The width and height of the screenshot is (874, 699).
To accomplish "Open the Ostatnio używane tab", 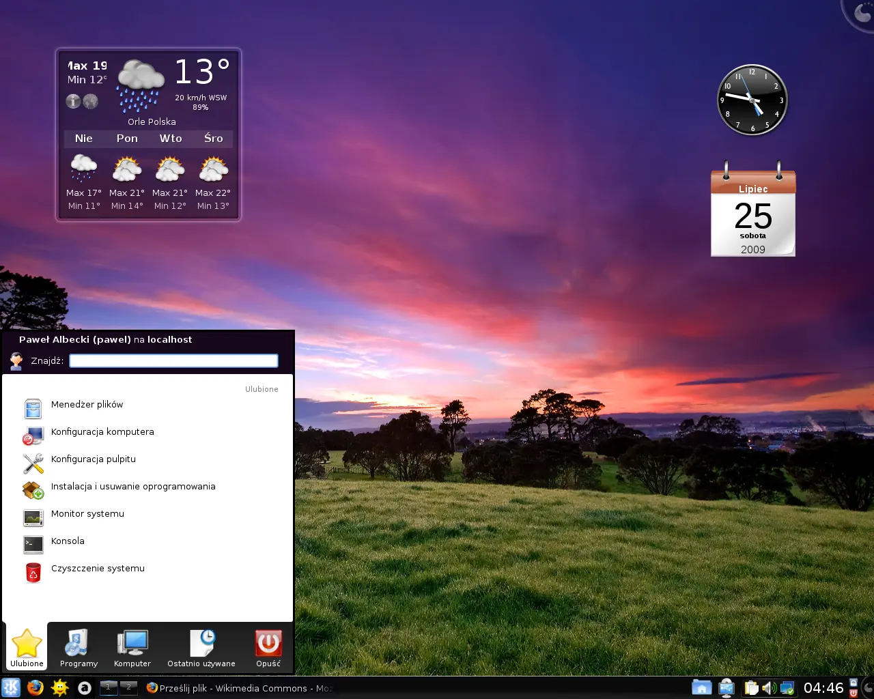I will tap(201, 647).
